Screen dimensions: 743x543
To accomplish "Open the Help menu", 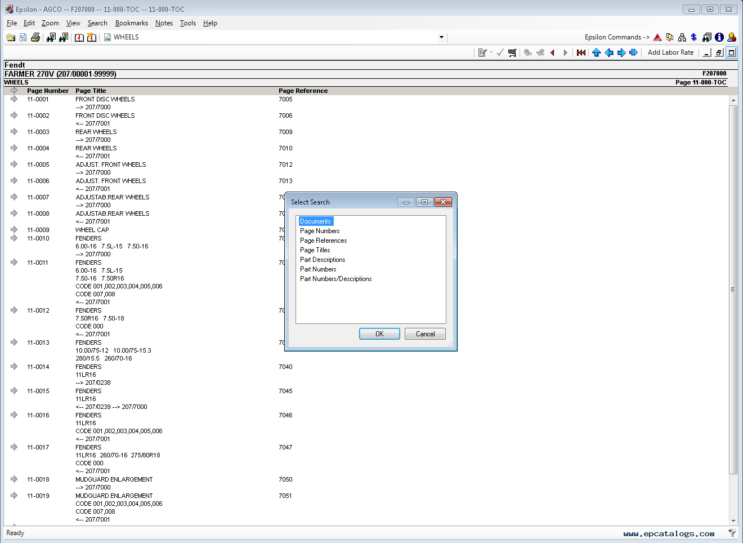I will point(210,23).
